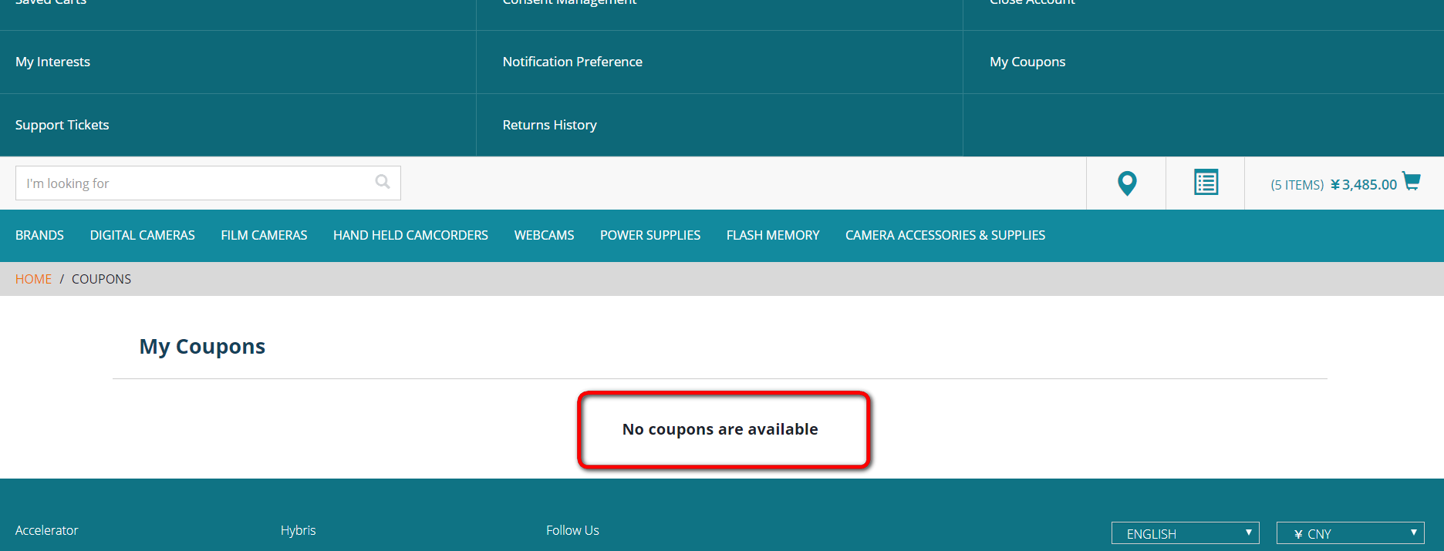The image size is (1444, 551).
Task: Open My Interests account link
Action: [x=52, y=62]
